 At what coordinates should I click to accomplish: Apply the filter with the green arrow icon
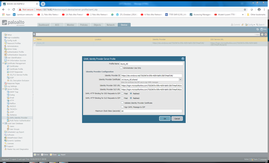pyautogui.click(x=262, y=34)
